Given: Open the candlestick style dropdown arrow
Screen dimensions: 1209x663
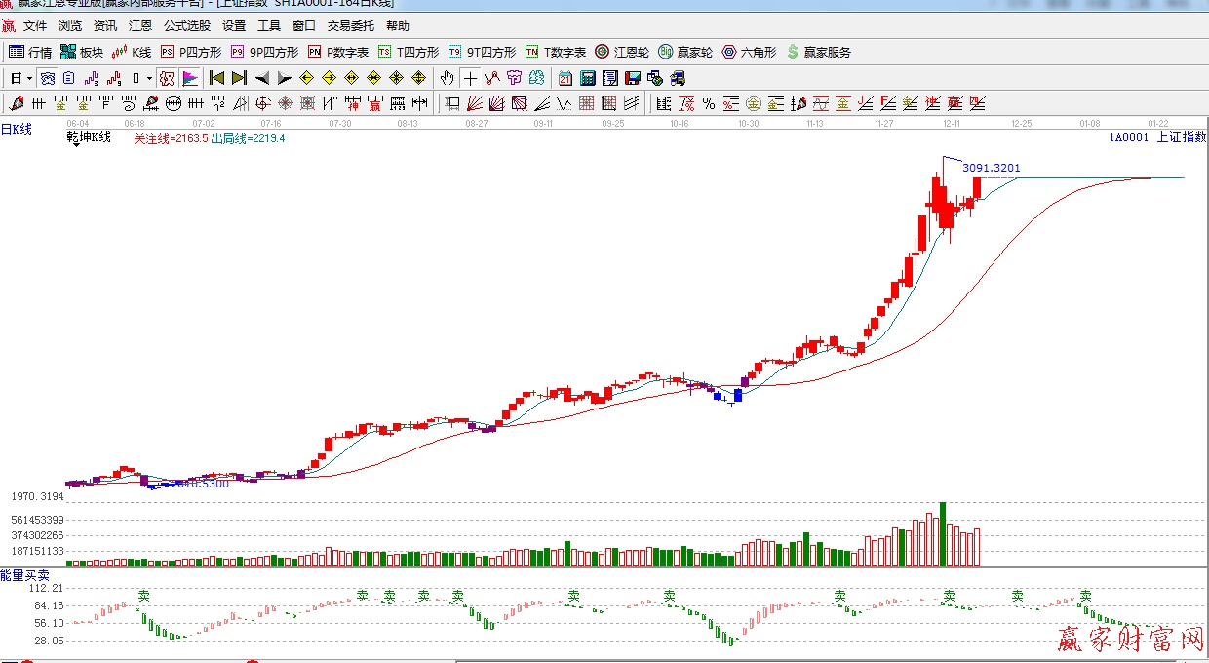Looking at the screenshot, I should coord(149,78).
